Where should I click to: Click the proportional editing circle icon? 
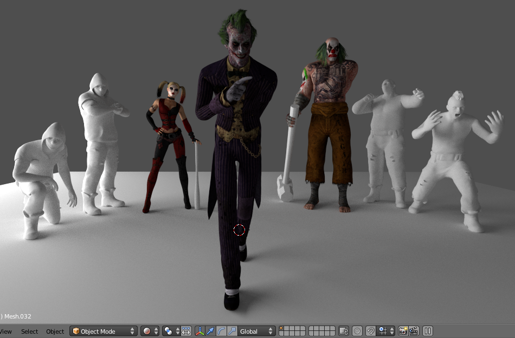tap(357, 331)
